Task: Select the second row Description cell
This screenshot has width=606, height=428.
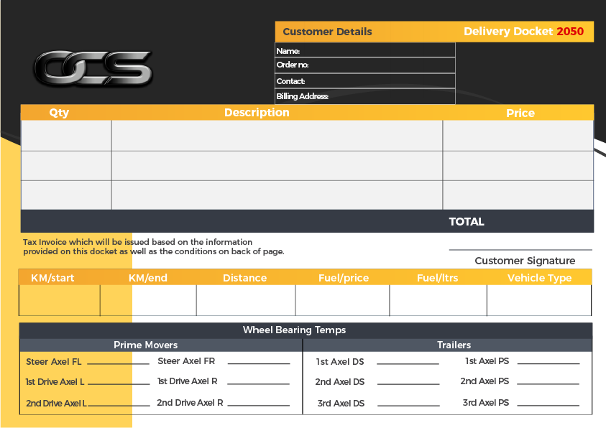Action: tap(277, 166)
